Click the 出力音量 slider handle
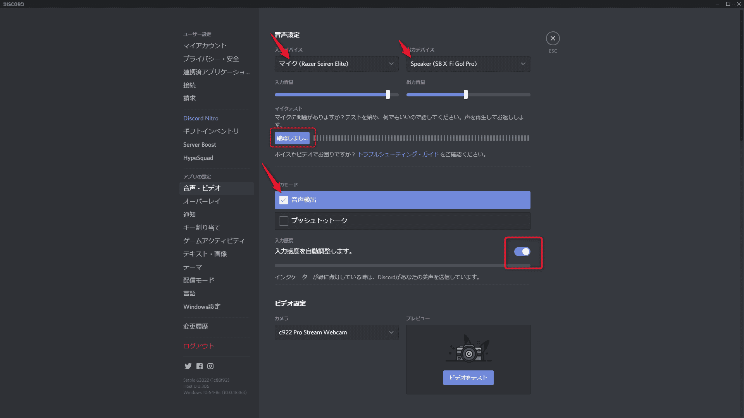The image size is (744, 418). tap(466, 94)
